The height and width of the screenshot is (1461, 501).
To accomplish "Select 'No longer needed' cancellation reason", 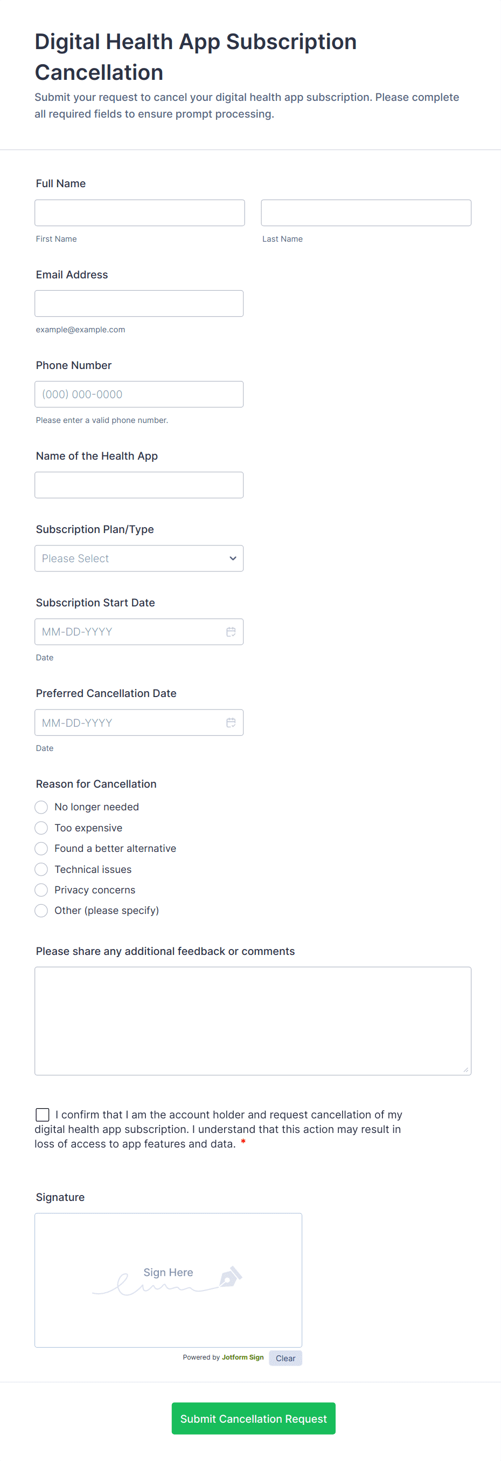I will (41, 807).
